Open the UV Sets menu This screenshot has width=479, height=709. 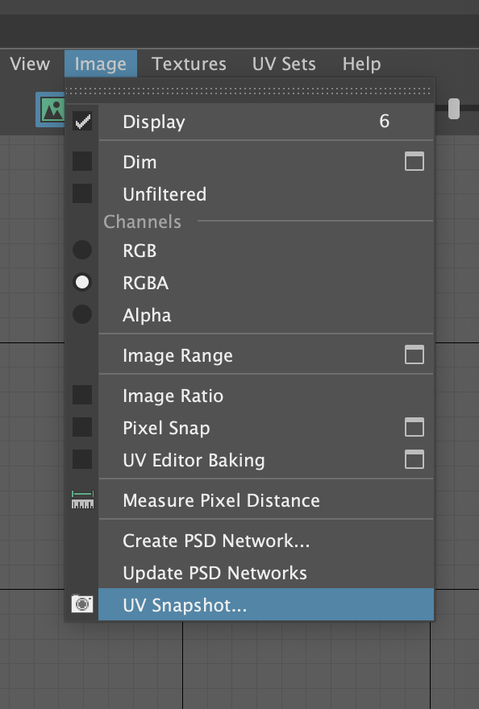pyautogui.click(x=284, y=64)
